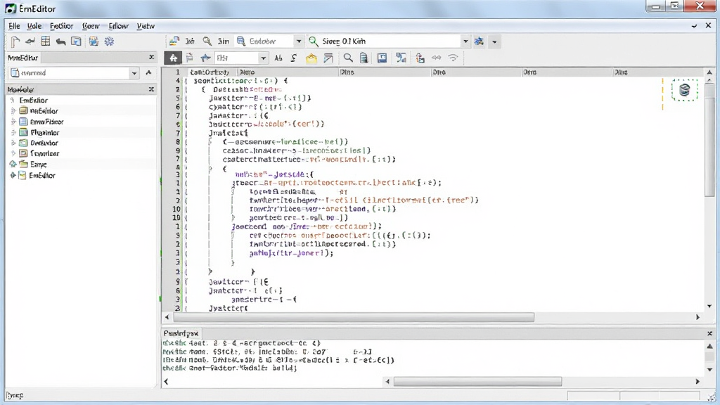Click the pencil edit icon beside yellow folder
This screenshot has height=405, width=720.
328,58
